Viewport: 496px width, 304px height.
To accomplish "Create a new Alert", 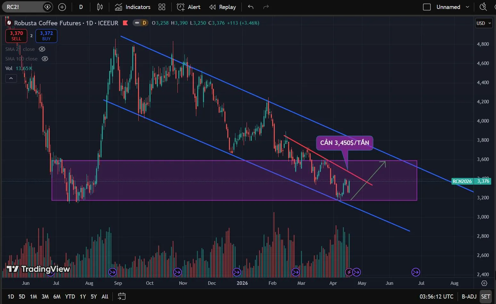I will click(189, 7).
